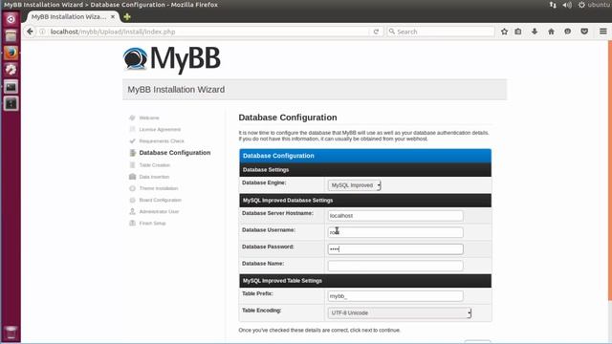Screen dimensions: 612x344
Task: Click the Database Username field
Action: [395, 232]
